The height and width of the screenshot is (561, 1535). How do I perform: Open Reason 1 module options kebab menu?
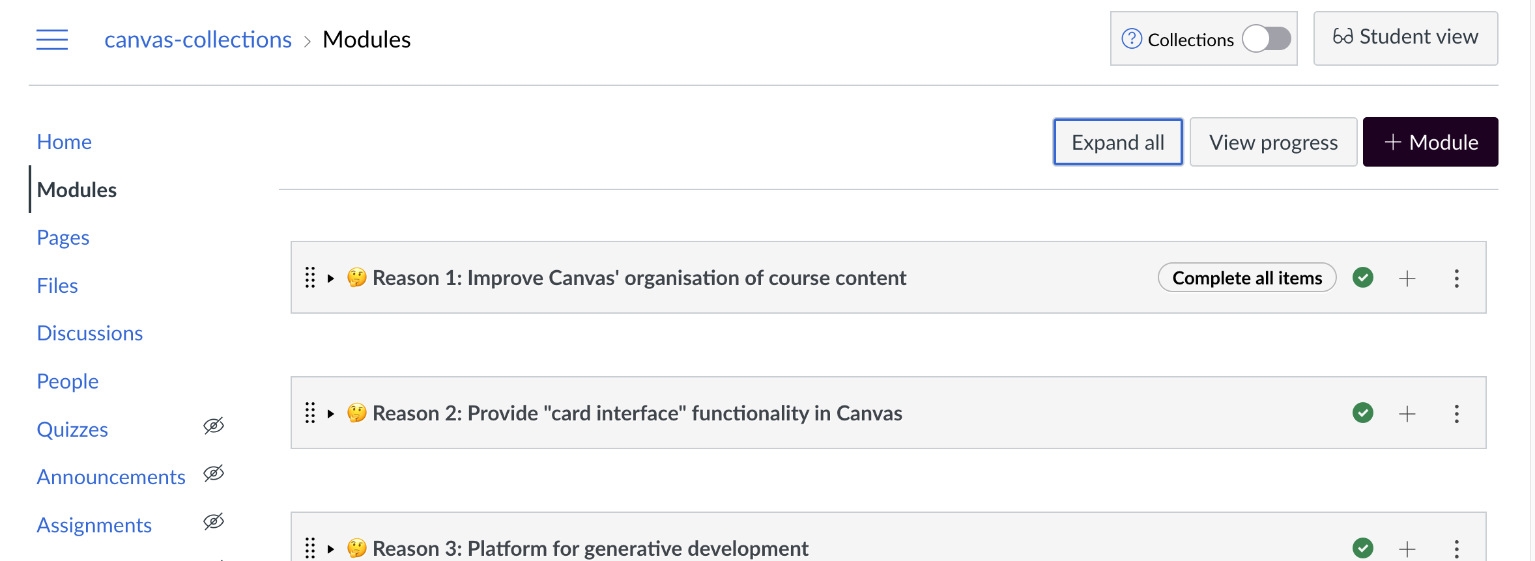(x=1457, y=279)
